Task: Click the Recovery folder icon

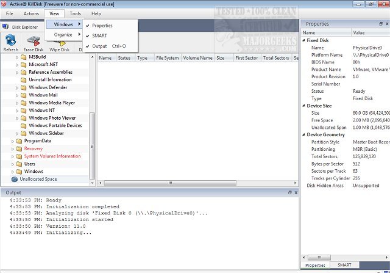Action: [19, 148]
